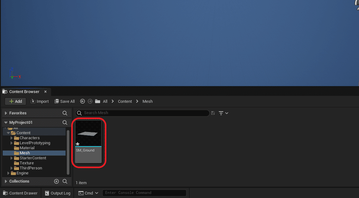Search Collections using magnifier icon
This screenshot has width=359, height=198.
[65, 181]
